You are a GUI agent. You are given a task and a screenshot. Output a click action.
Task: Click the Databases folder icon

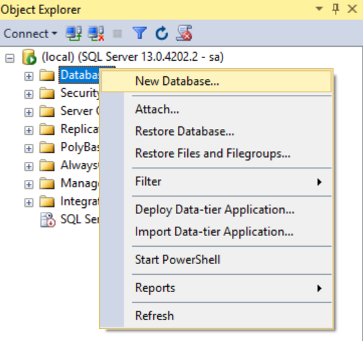(x=47, y=75)
